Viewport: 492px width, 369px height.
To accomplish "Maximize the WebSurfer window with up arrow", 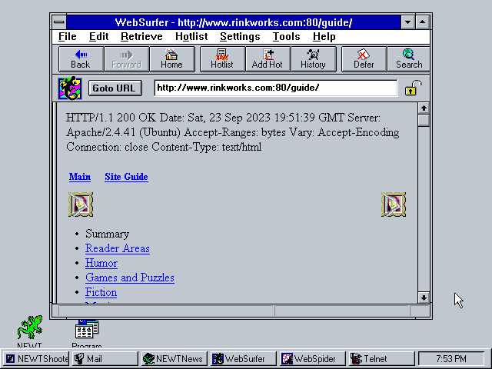I will point(423,22).
